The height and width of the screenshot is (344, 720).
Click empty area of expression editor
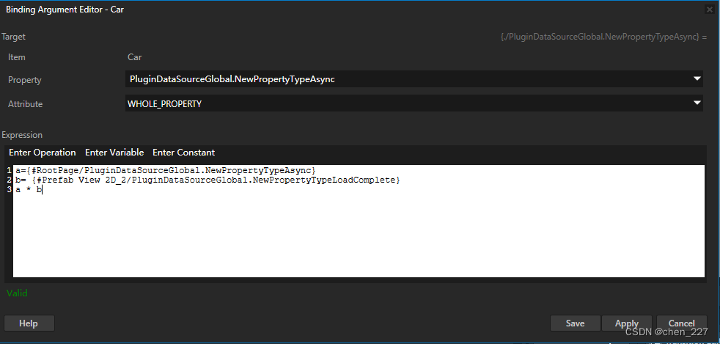click(358, 236)
